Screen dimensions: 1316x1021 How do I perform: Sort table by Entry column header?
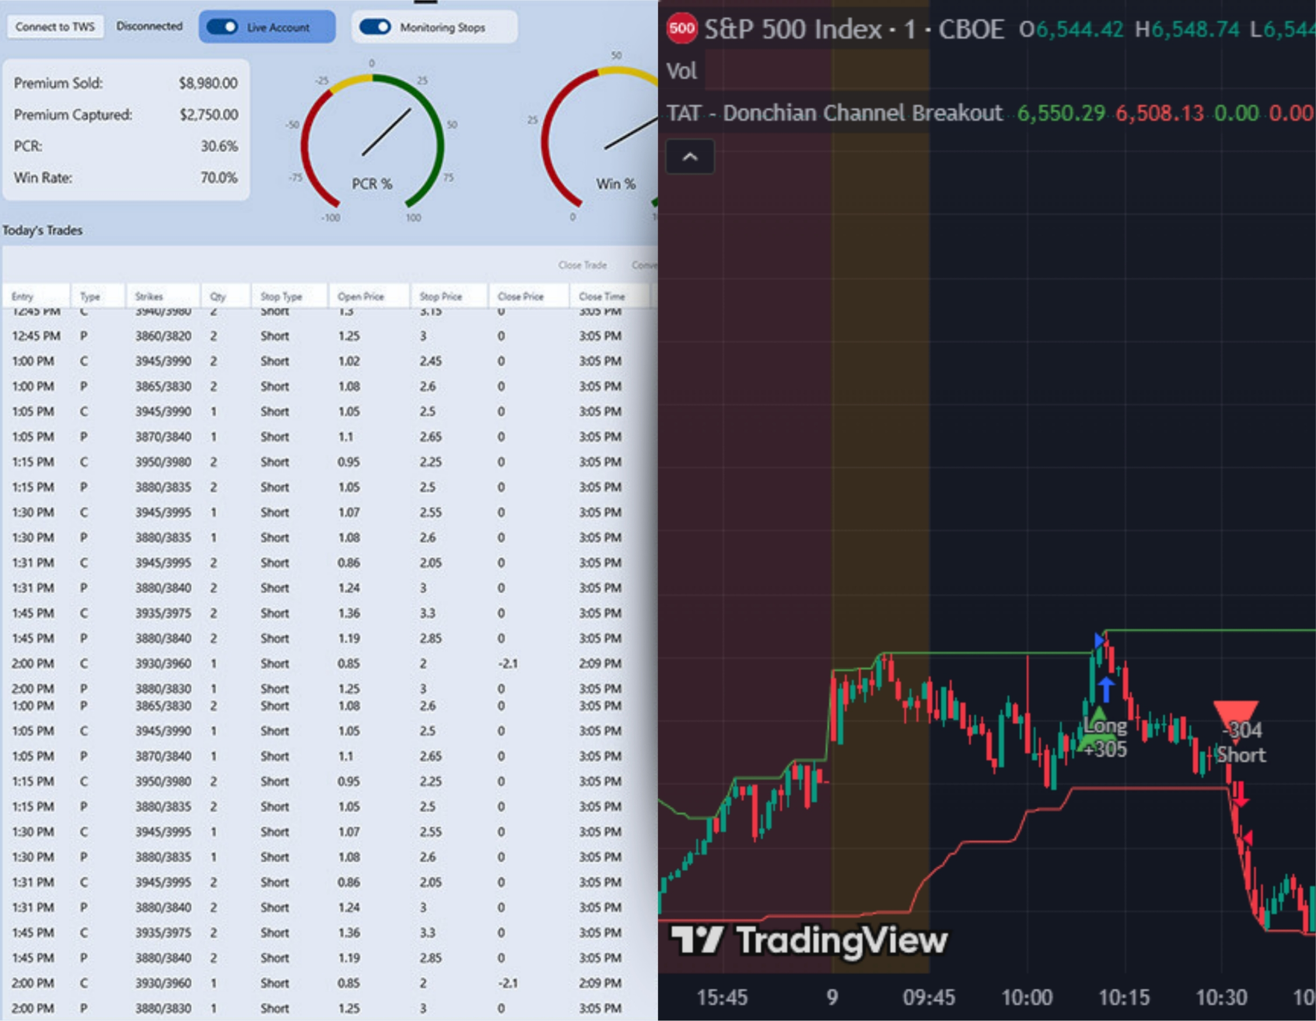pyautogui.click(x=22, y=296)
